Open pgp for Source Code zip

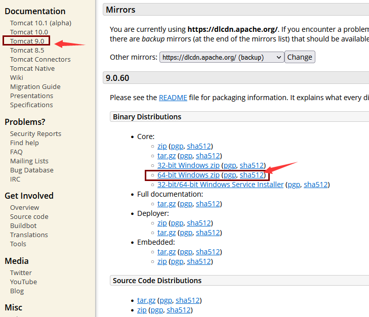(x=157, y=310)
